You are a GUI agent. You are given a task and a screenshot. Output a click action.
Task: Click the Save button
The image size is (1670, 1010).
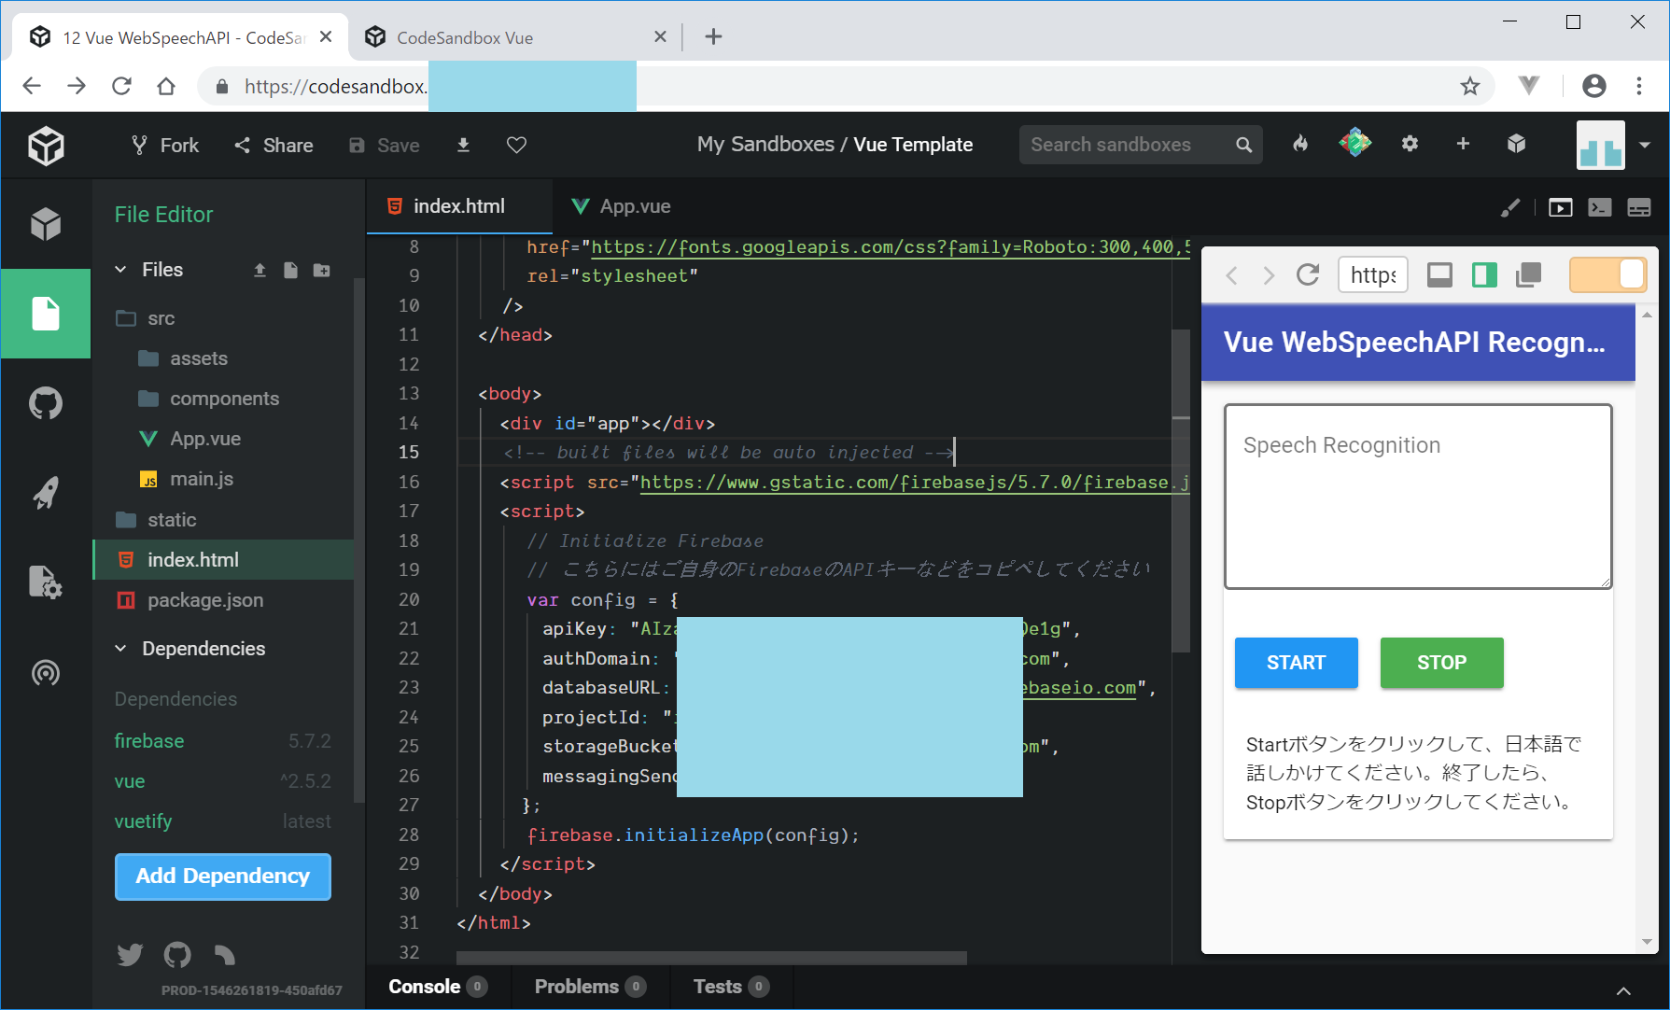385,146
